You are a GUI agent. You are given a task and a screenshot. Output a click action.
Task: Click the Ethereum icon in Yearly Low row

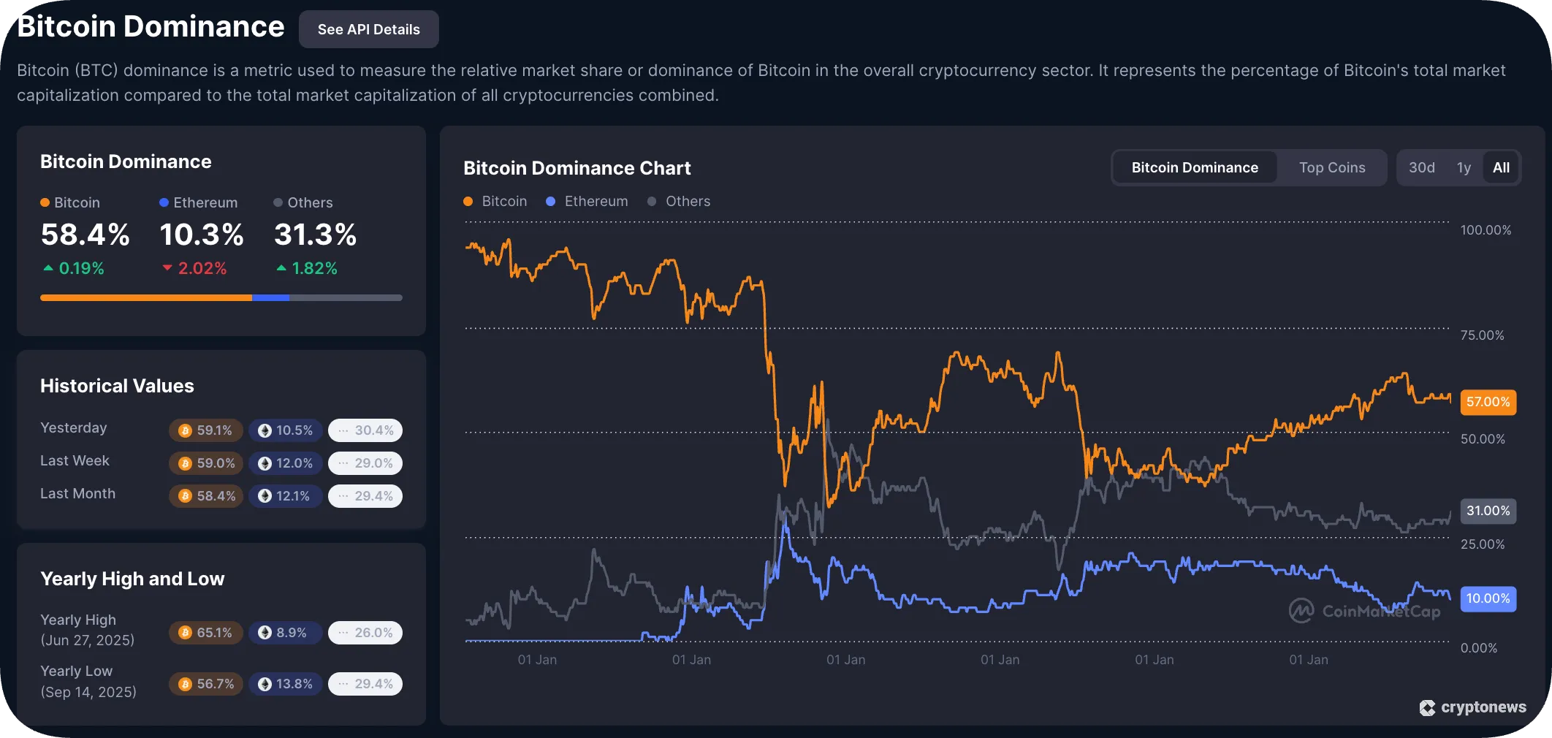[x=265, y=684]
